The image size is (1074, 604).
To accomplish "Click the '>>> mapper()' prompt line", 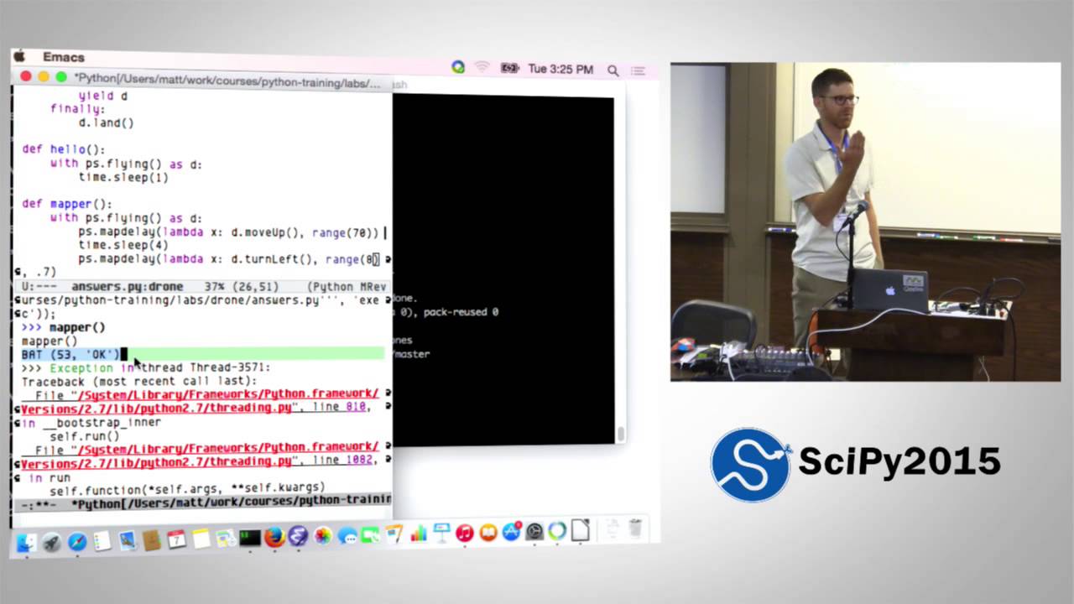I will 63,327.
